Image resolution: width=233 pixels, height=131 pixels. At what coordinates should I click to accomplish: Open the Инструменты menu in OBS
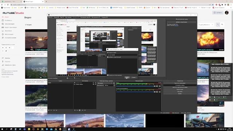click(96, 17)
